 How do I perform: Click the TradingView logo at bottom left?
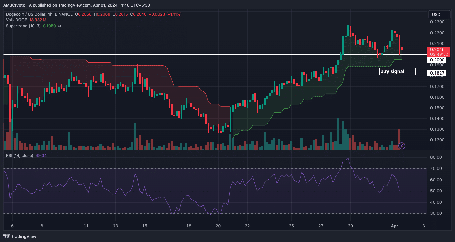[20, 236]
